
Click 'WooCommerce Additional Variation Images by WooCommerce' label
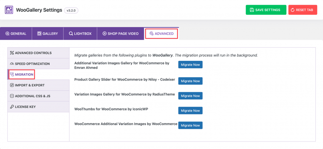[126, 124]
